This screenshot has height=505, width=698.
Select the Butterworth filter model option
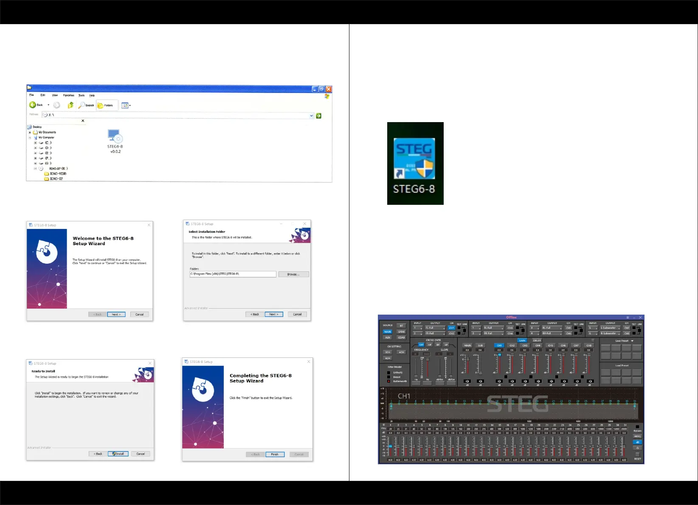[388, 381]
